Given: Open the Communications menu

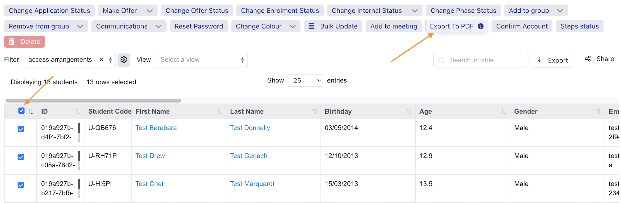Looking at the screenshot, I should pyautogui.click(x=129, y=26).
